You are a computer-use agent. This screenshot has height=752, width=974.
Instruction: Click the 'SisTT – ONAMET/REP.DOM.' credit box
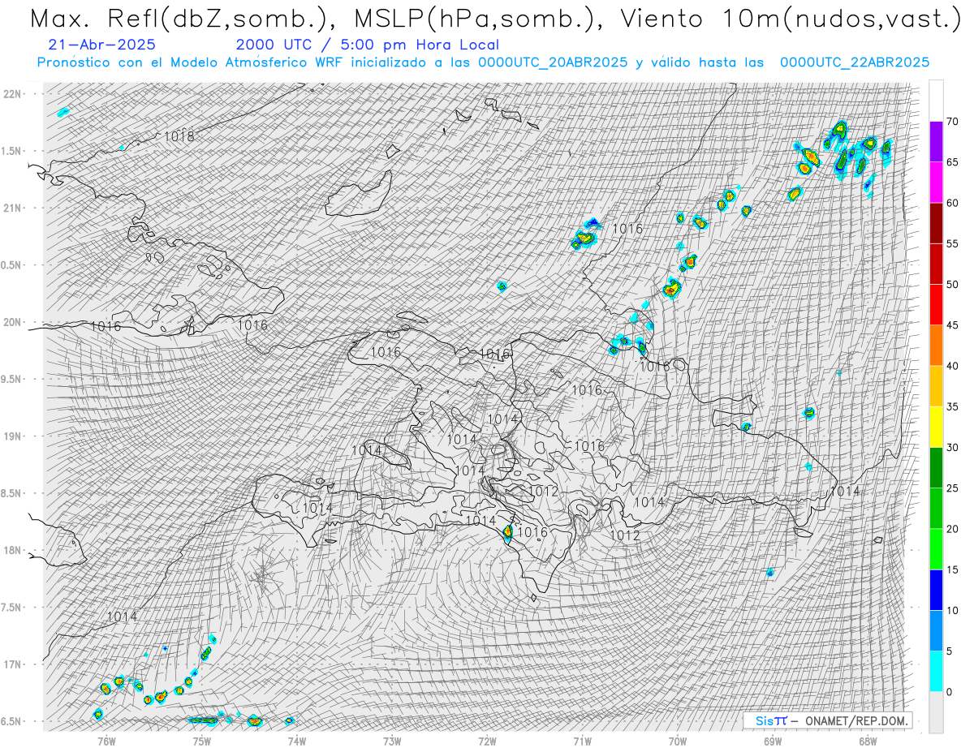828,720
